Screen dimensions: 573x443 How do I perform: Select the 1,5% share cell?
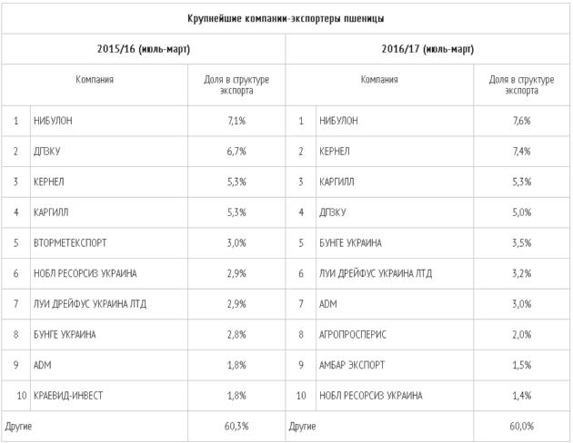[x=521, y=365]
